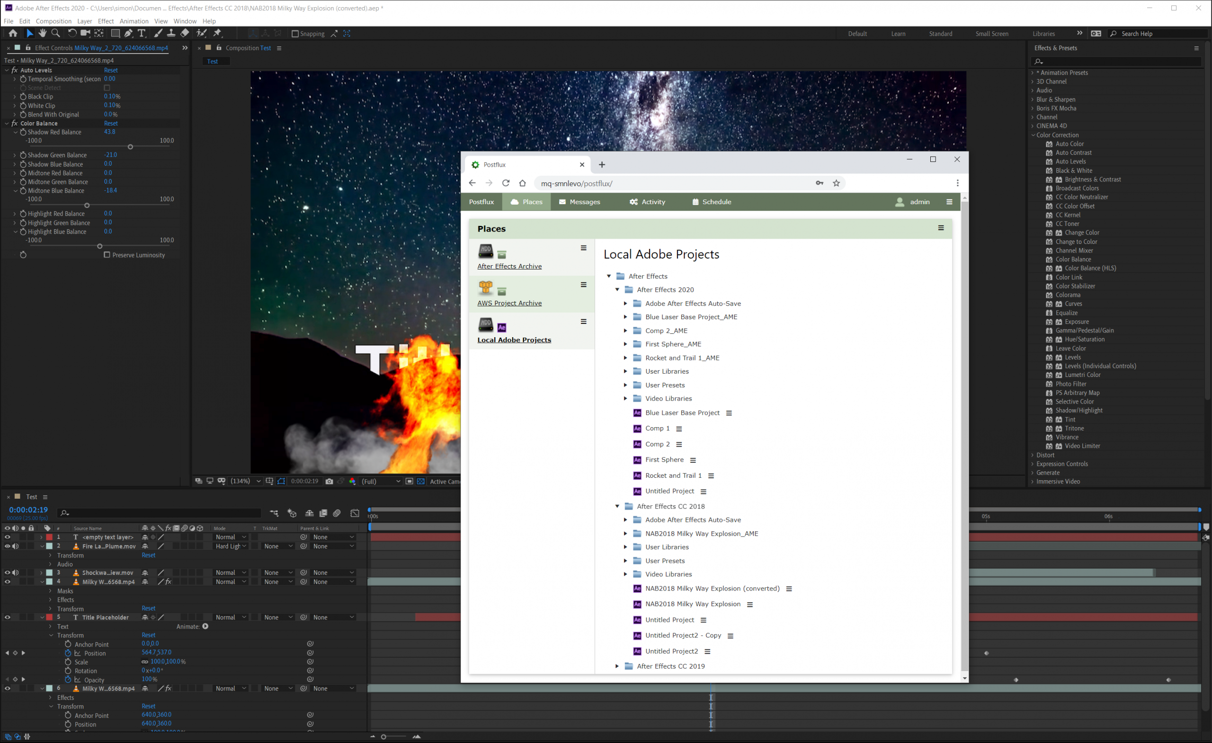The image size is (1212, 743).
Task: Select the Rotation tool
Action: (72, 34)
